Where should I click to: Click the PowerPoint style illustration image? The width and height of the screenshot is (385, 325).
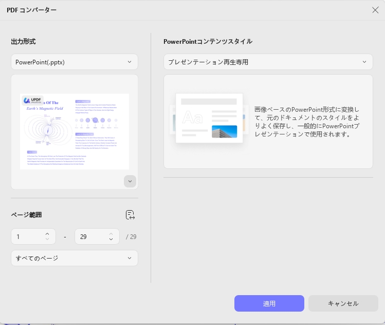click(209, 118)
